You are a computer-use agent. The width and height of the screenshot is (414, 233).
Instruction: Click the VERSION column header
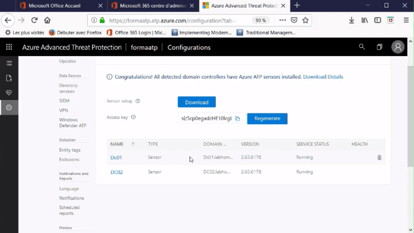point(250,144)
